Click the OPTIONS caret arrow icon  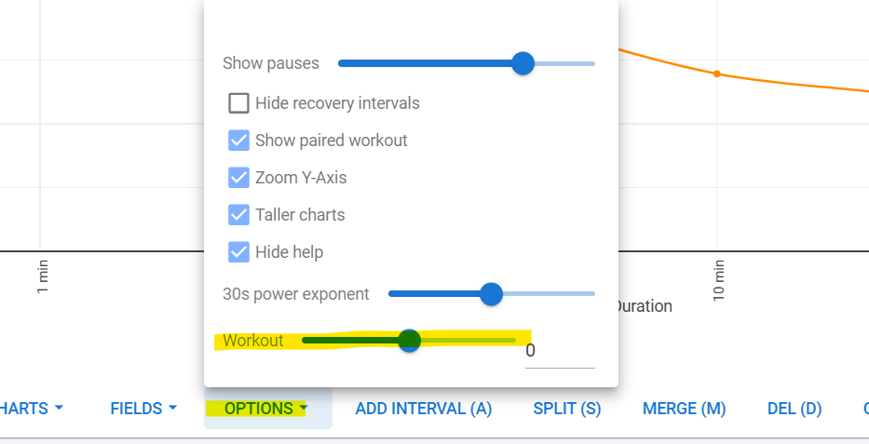(303, 408)
